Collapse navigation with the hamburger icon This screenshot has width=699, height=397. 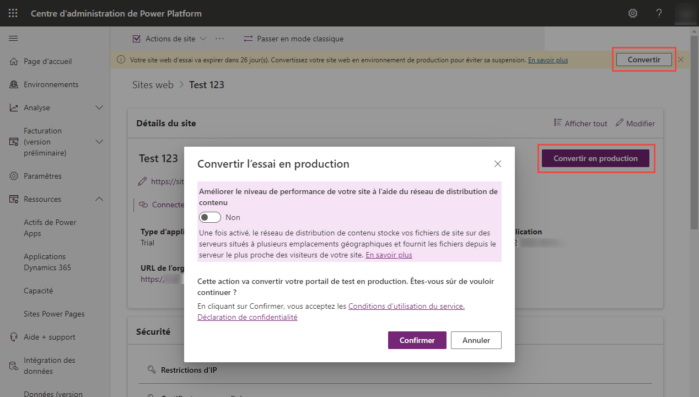tap(14, 38)
